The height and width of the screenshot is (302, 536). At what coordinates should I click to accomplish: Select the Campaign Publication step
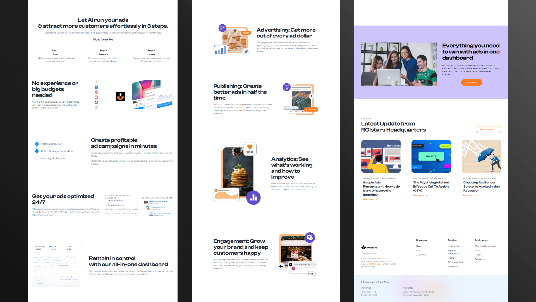point(53,159)
